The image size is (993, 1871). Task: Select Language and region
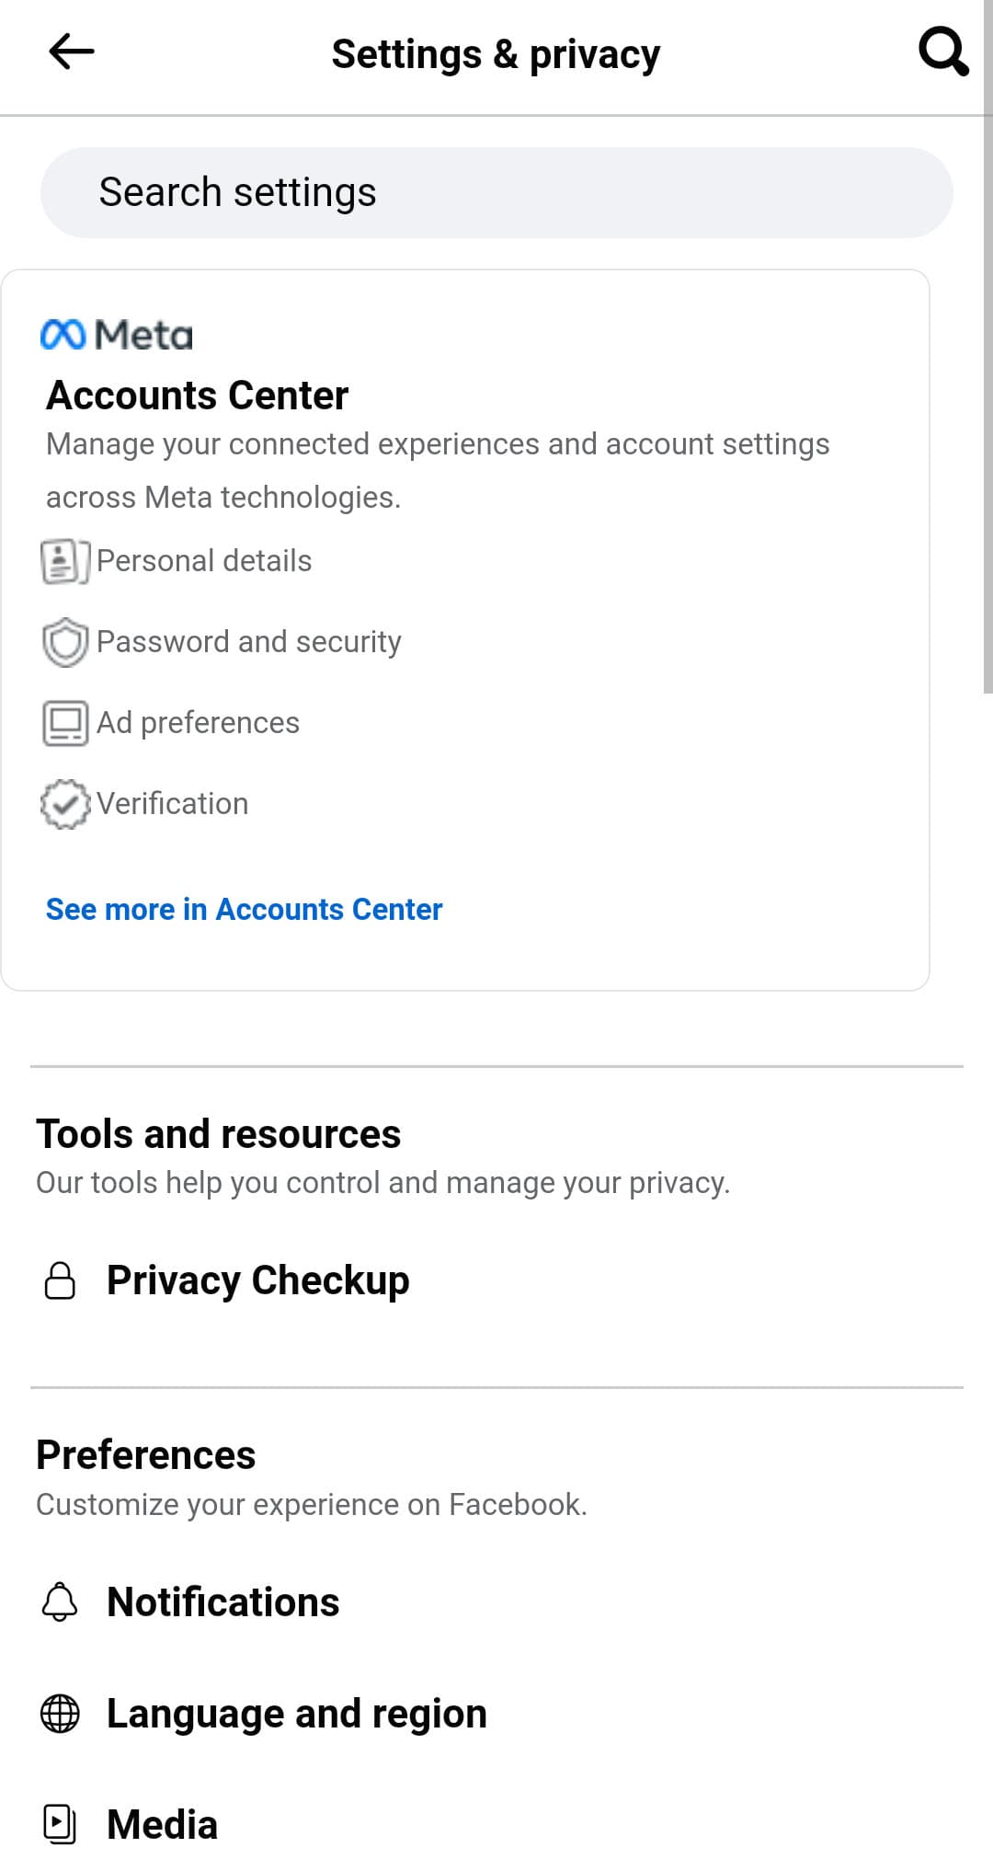[x=296, y=1714]
